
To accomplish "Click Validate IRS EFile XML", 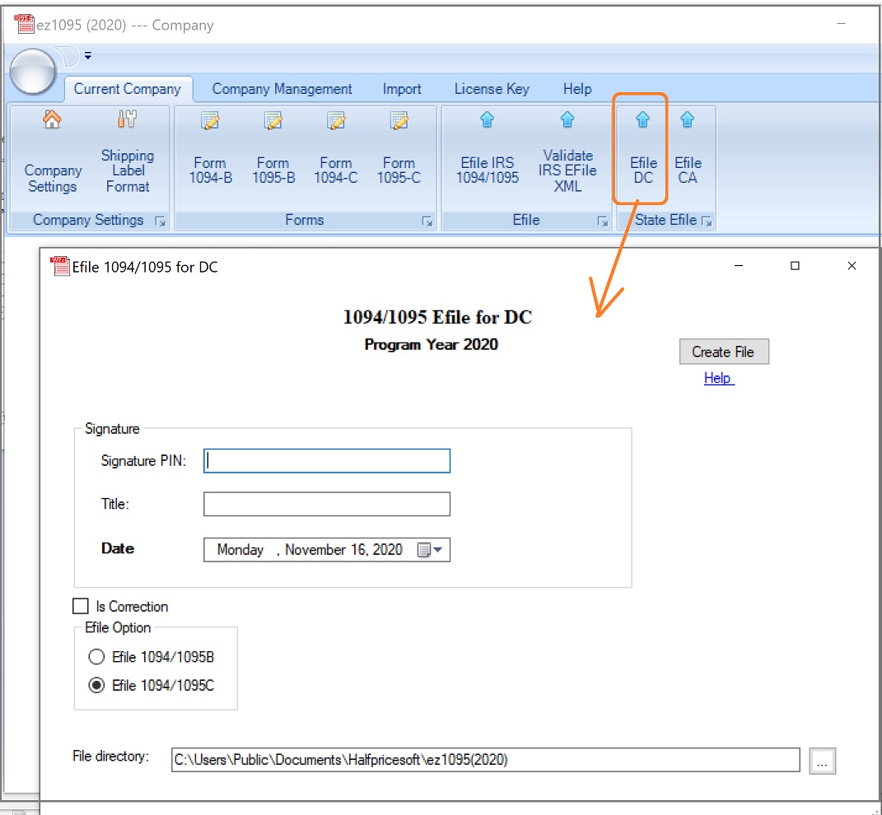I will click(x=567, y=156).
